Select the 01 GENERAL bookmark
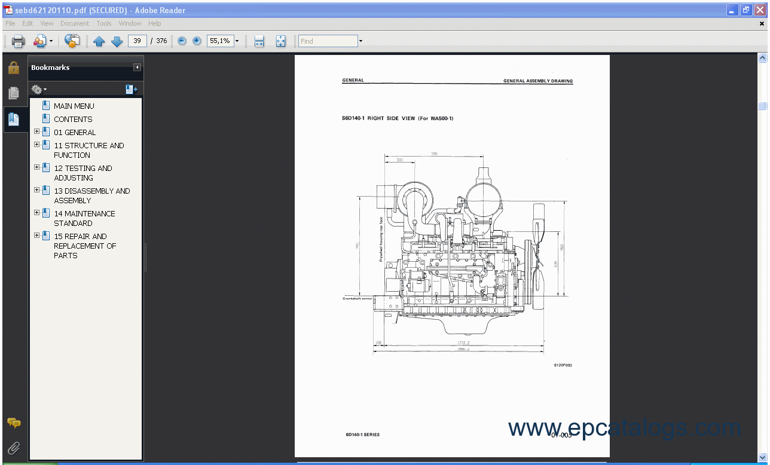 [75, 132]
